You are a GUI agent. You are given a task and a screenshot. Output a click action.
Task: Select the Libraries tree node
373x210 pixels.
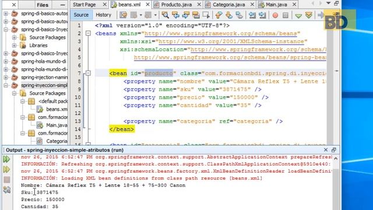point(38,45)
